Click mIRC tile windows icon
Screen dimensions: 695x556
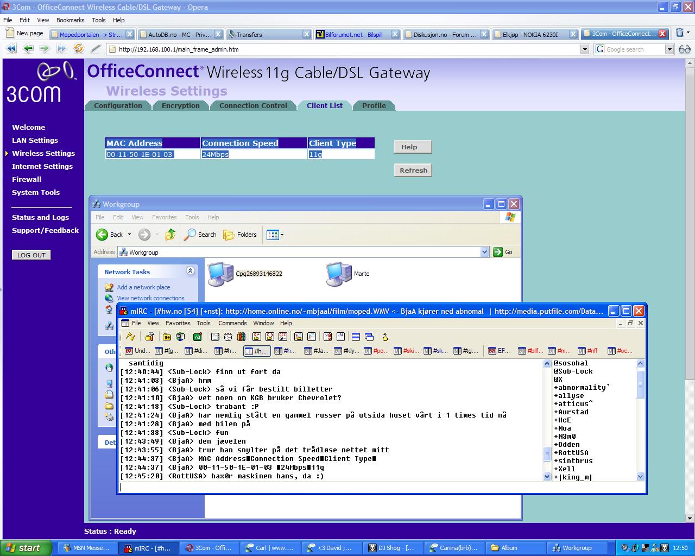point(356,337)
